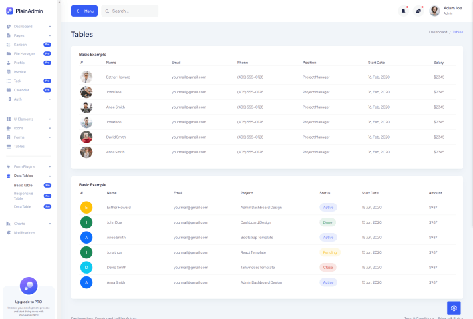Screen dimensions: 473x319
Task: Go to Dashboard via breadcrumb link
Action: pos(438,32)
